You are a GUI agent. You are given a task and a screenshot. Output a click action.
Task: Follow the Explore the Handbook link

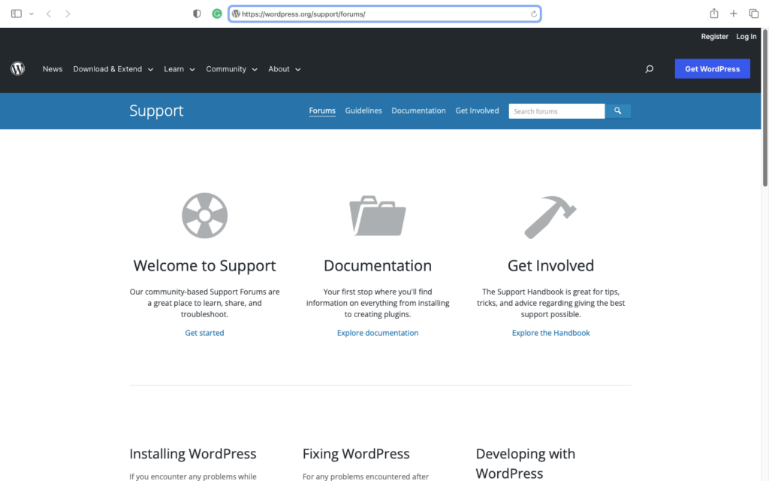click(550, 333)
